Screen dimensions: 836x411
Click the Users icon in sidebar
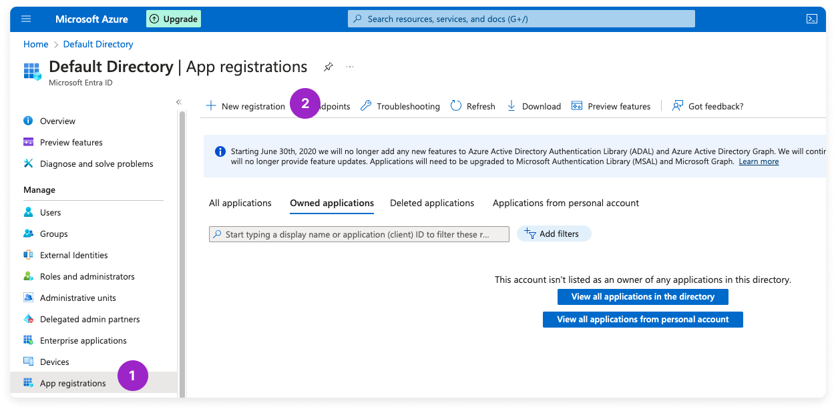28,212
